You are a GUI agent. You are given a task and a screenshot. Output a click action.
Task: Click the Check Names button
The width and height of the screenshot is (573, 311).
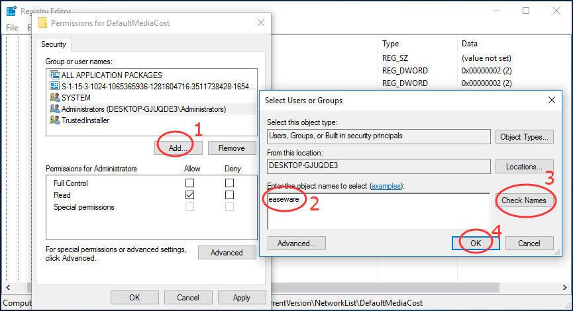tap(525, 200)
